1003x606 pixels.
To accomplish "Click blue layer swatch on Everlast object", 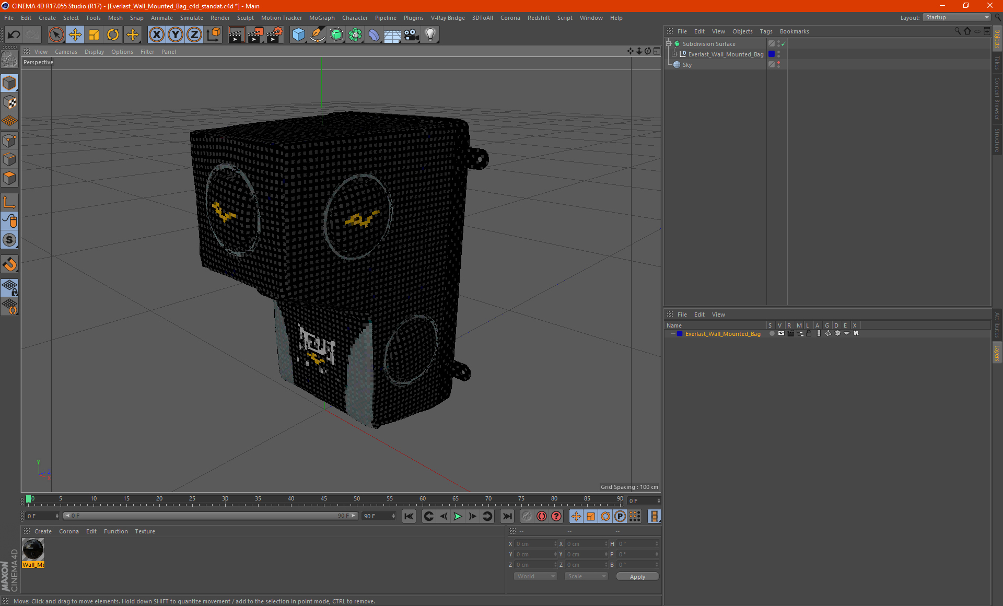I will pyautogui.click(x=772, y=54).
